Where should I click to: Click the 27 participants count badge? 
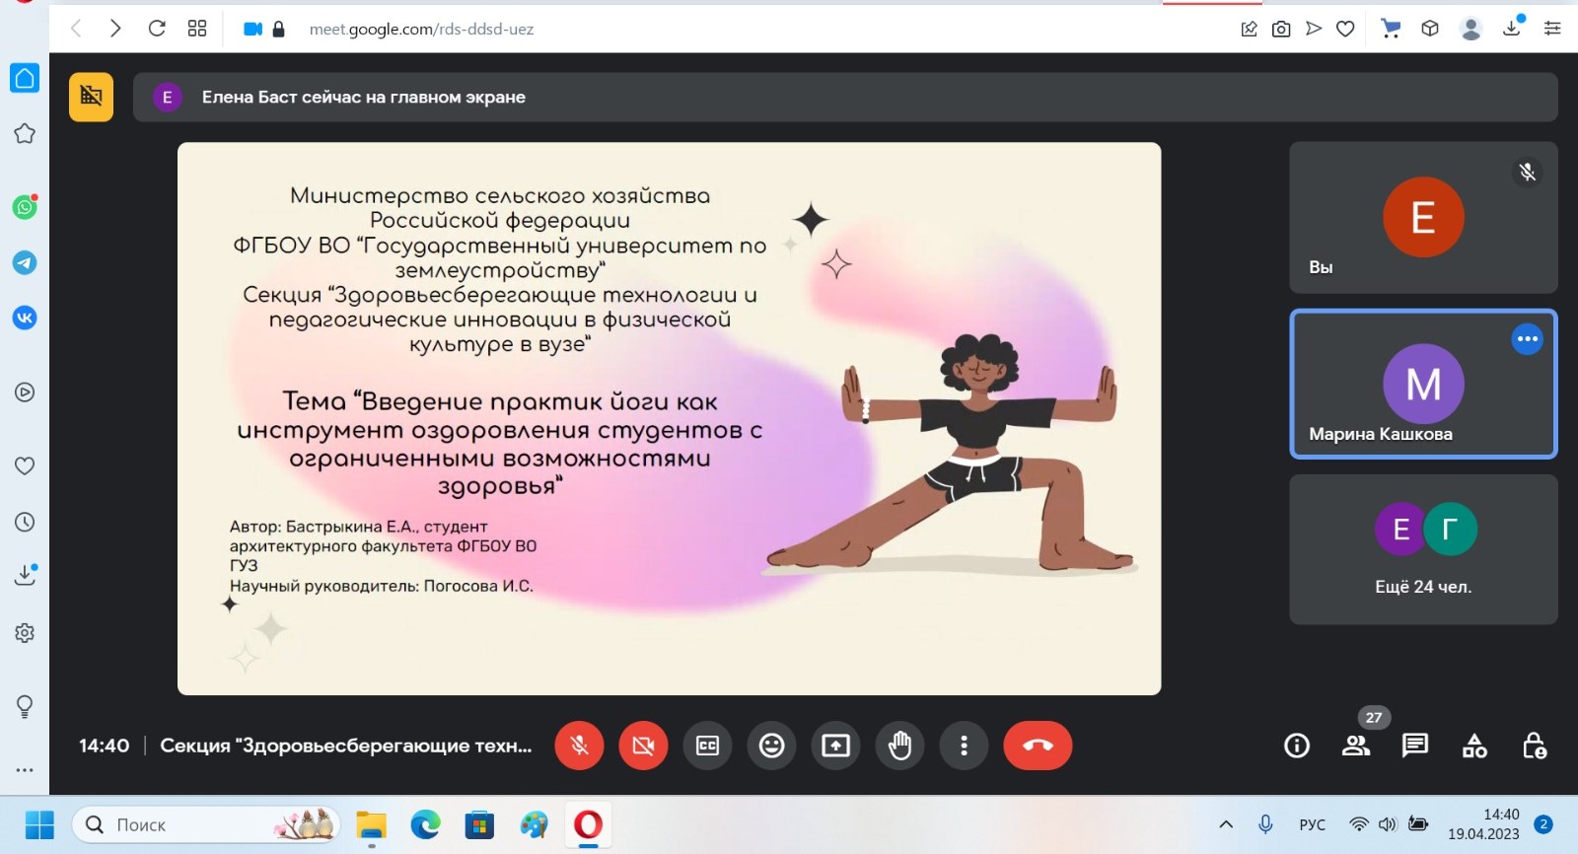click(x=1374, y=717)
